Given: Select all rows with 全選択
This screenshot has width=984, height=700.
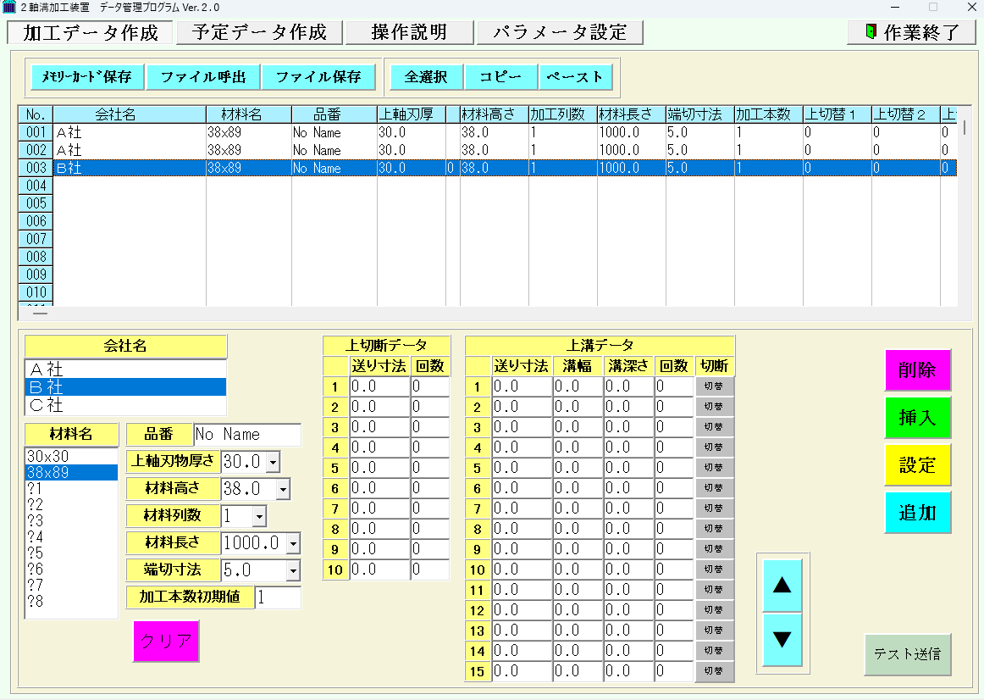Looking at the screenshot, I should tap(425, 76).
